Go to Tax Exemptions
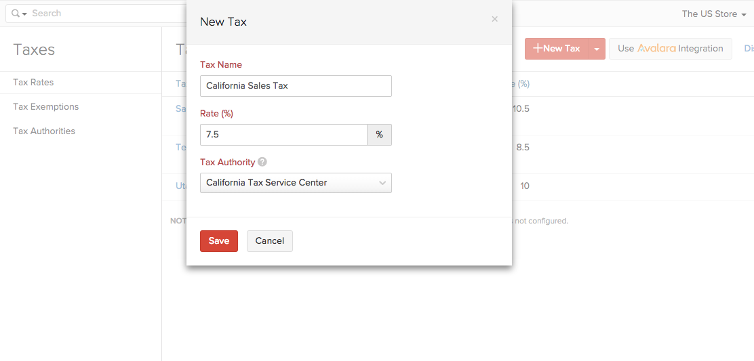The width and height of the screenshot is (754, 361). [x=45, y=107]
